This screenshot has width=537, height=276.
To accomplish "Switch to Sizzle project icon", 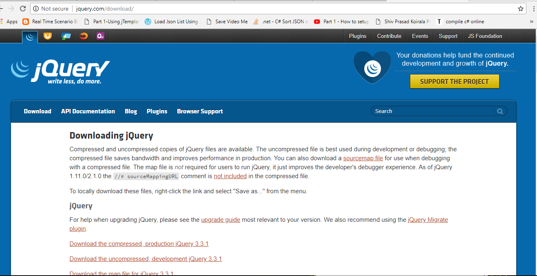I will tap(83, 36).
